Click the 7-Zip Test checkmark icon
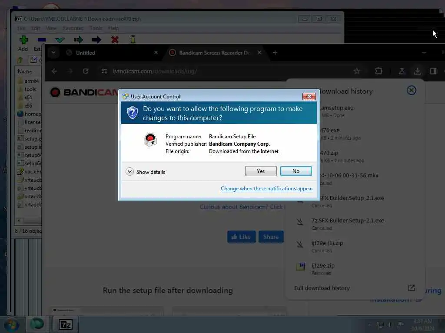445x333 pixels. tap(60, 40)
